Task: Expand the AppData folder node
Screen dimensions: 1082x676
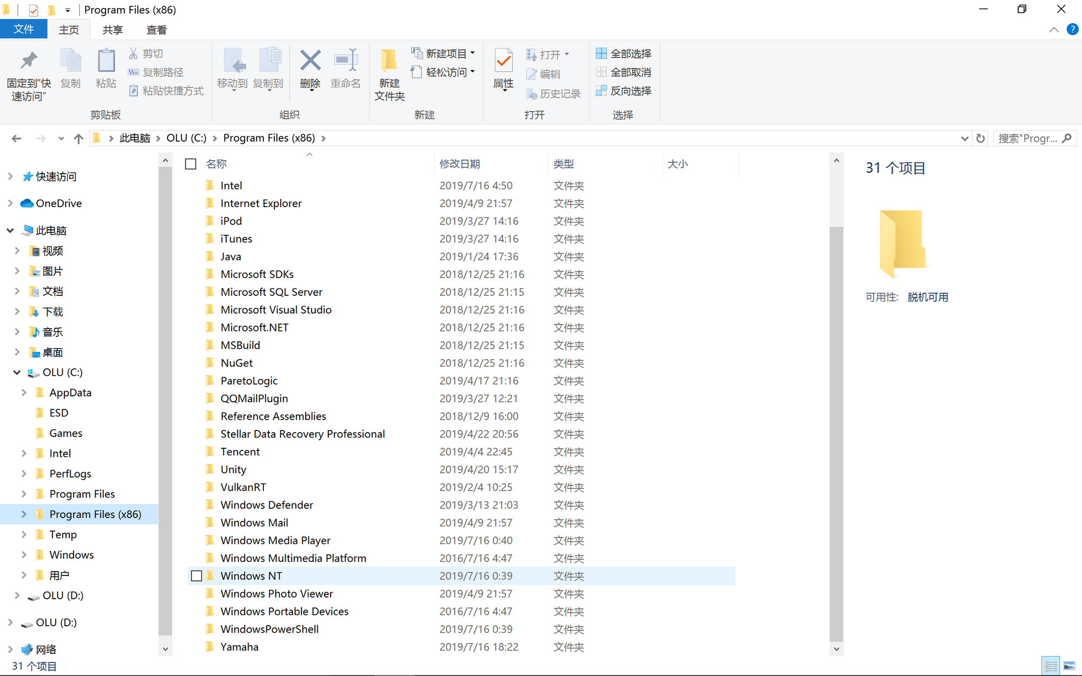Action: pos(24,393)
